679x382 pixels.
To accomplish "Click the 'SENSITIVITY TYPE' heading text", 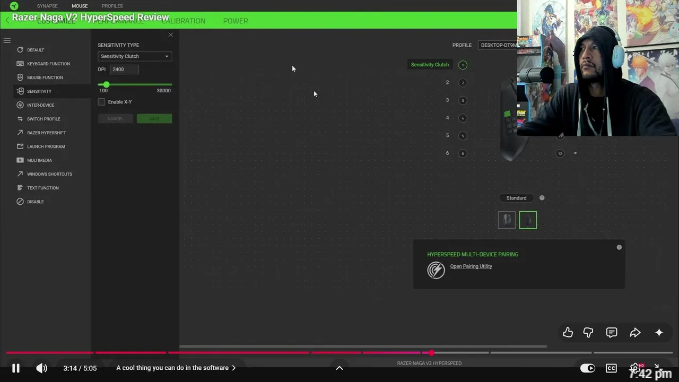I will click(x=118, y=45).
